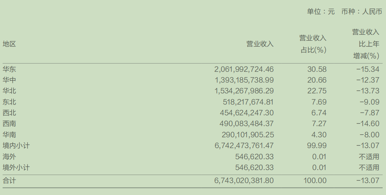The width and height of the screenshot is (386, 195).
Task: Select the 西南 row label
Action: (9, 124)
